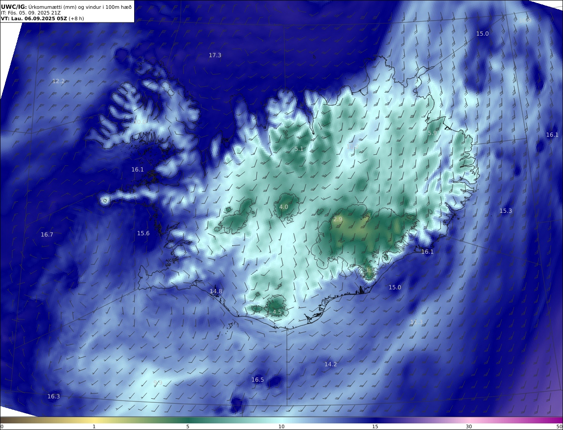This screenshot has width=563, height=430.
Task: Click the 5.1 value over north Iceland
Action: [x=299, y=149]
